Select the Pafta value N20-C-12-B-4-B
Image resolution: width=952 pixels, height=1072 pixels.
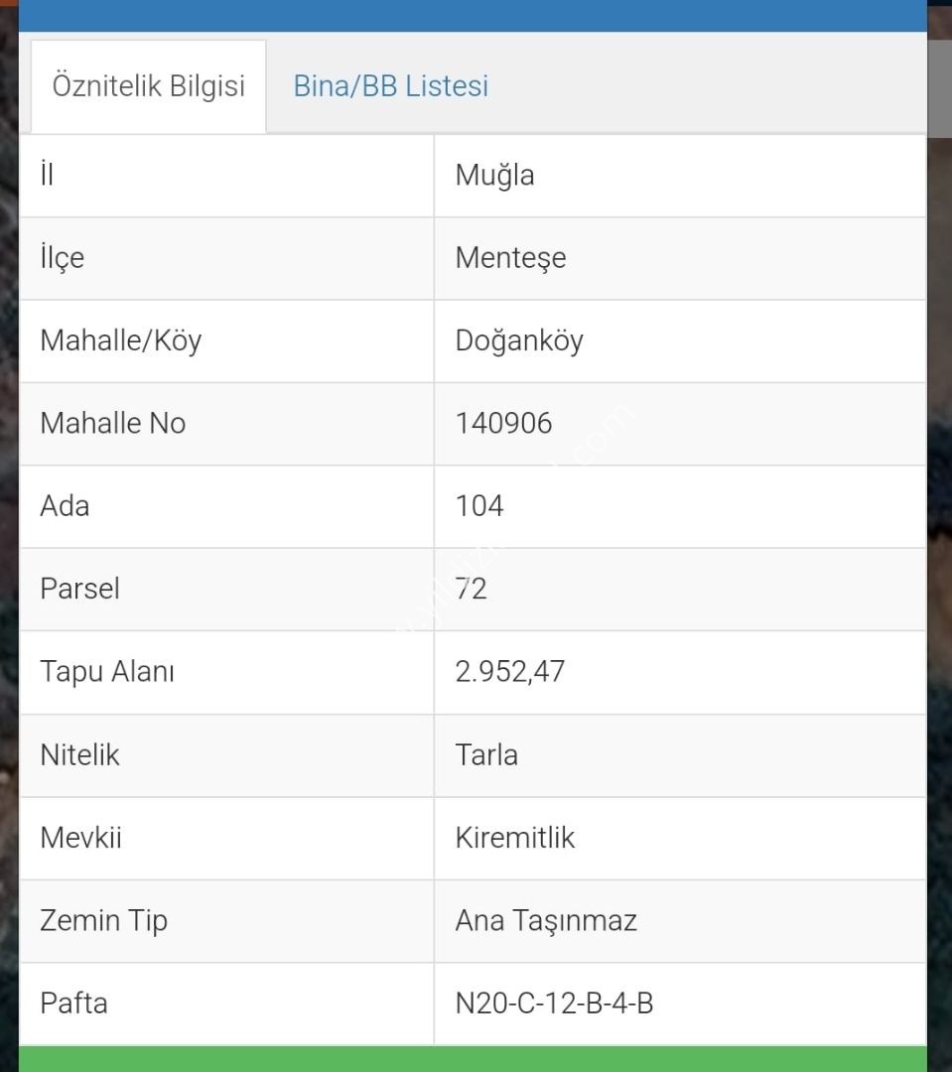pyautogui.click(x=554, y=1004)
